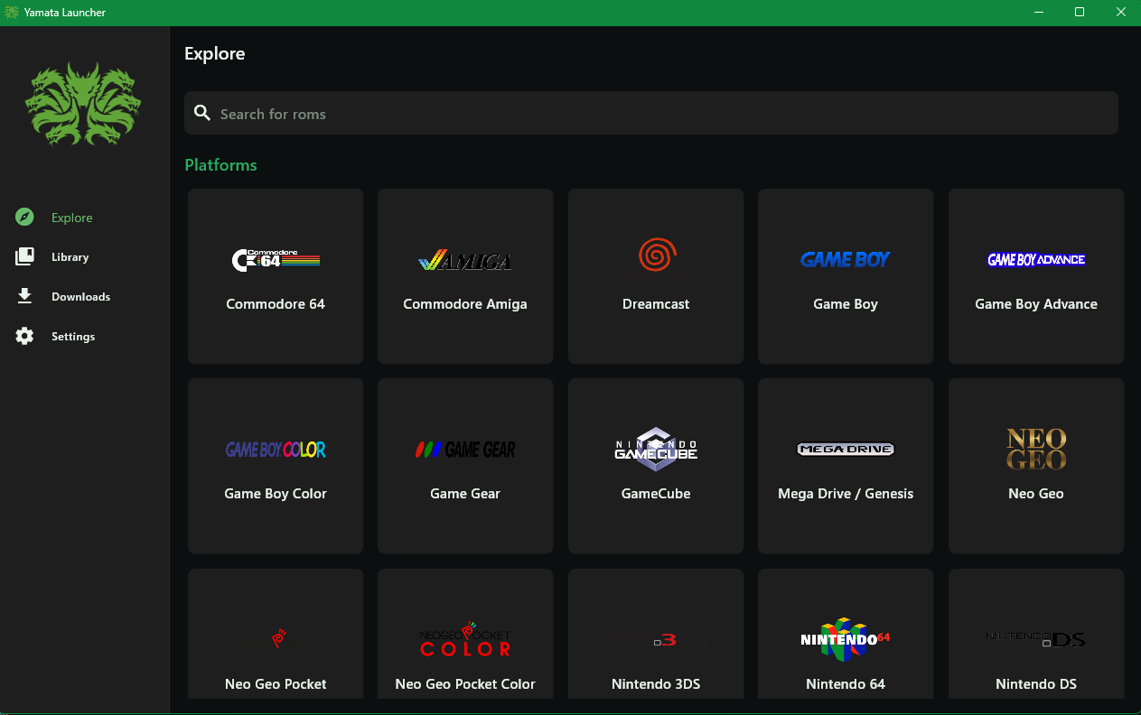Click the search magnifier icon
This screenshot has width=1141, height=715.
pos(202,113)
